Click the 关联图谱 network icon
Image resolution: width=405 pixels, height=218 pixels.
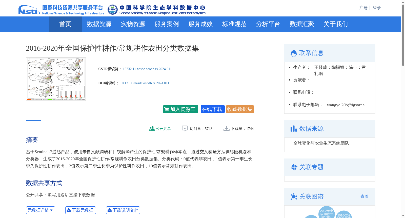click(294, 196)
